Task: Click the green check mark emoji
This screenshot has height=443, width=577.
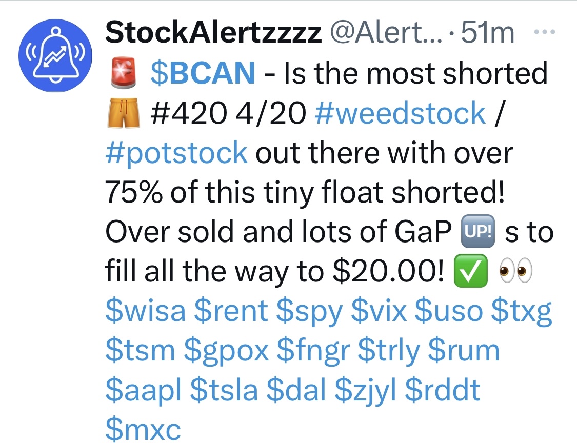Action: (x=471, y=271)
